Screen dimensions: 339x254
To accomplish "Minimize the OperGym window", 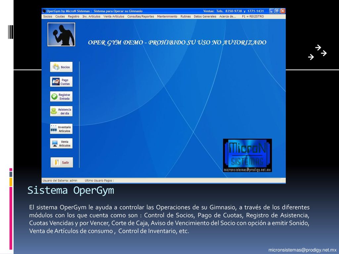I will pos(271,11).
